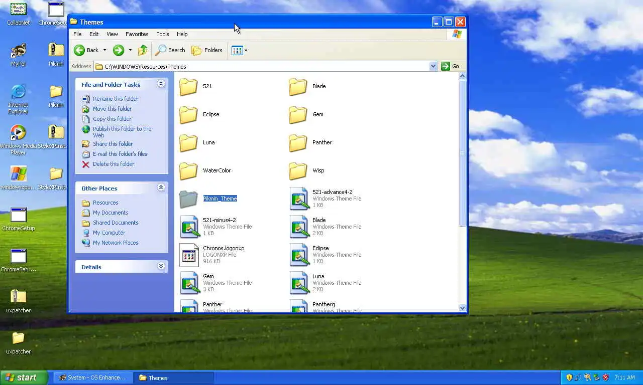Image resolution: width=643 pixels, height=385 pixels.
Task: Select the Gem Windows Theme File icon
Action: 189,283
